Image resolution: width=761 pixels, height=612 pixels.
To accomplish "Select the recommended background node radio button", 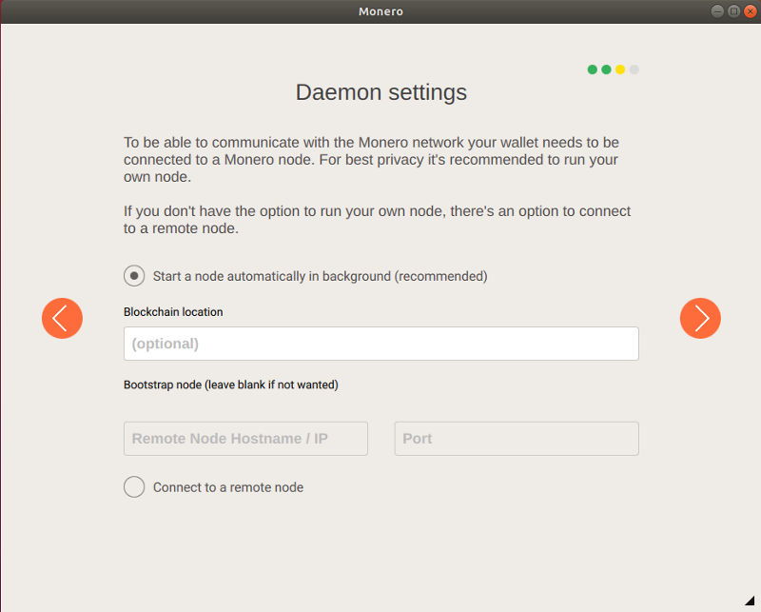I will pyautogui.click(x=134, y=275).
